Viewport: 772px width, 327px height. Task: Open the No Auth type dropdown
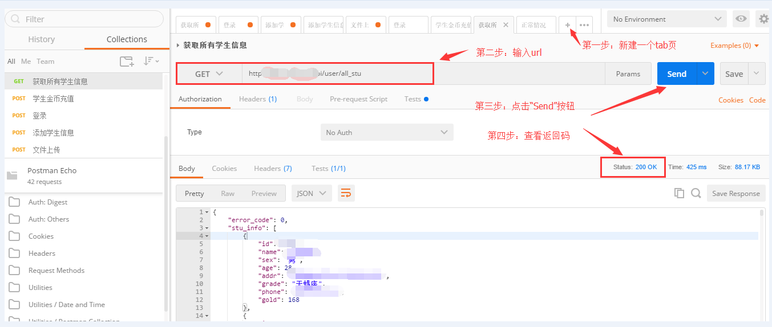387,132
